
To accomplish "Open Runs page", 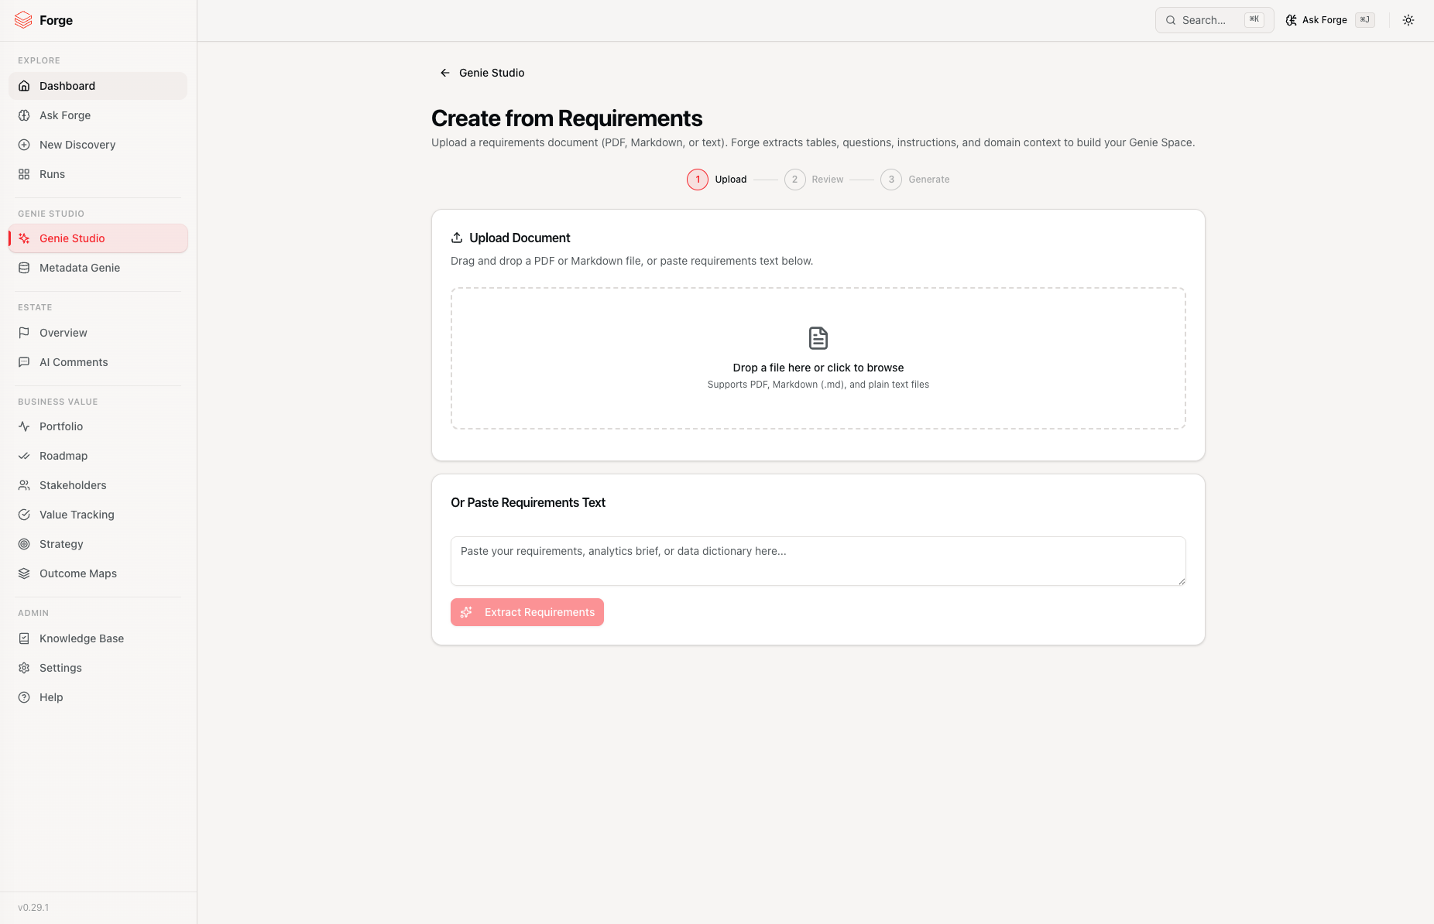I will point(98,174).
